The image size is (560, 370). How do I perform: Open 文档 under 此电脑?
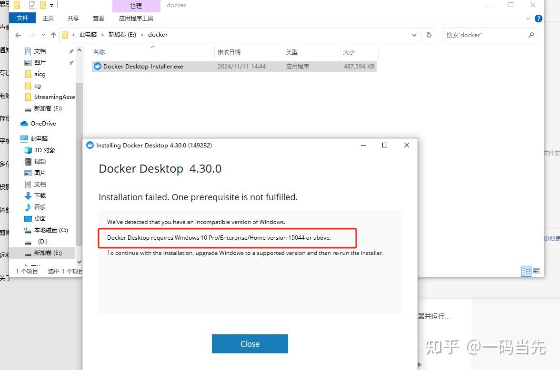tap(40, 185)
